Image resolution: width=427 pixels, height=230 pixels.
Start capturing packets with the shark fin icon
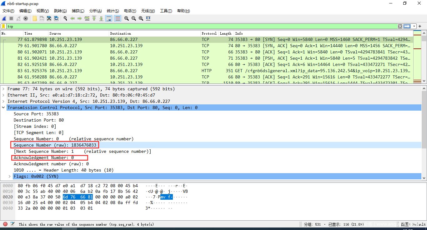(4, 18)
